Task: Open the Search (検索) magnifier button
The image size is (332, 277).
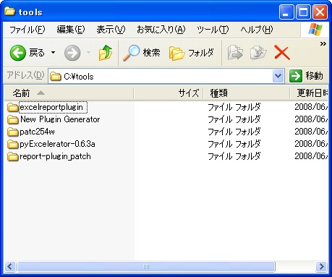Action: coord(142,53)
